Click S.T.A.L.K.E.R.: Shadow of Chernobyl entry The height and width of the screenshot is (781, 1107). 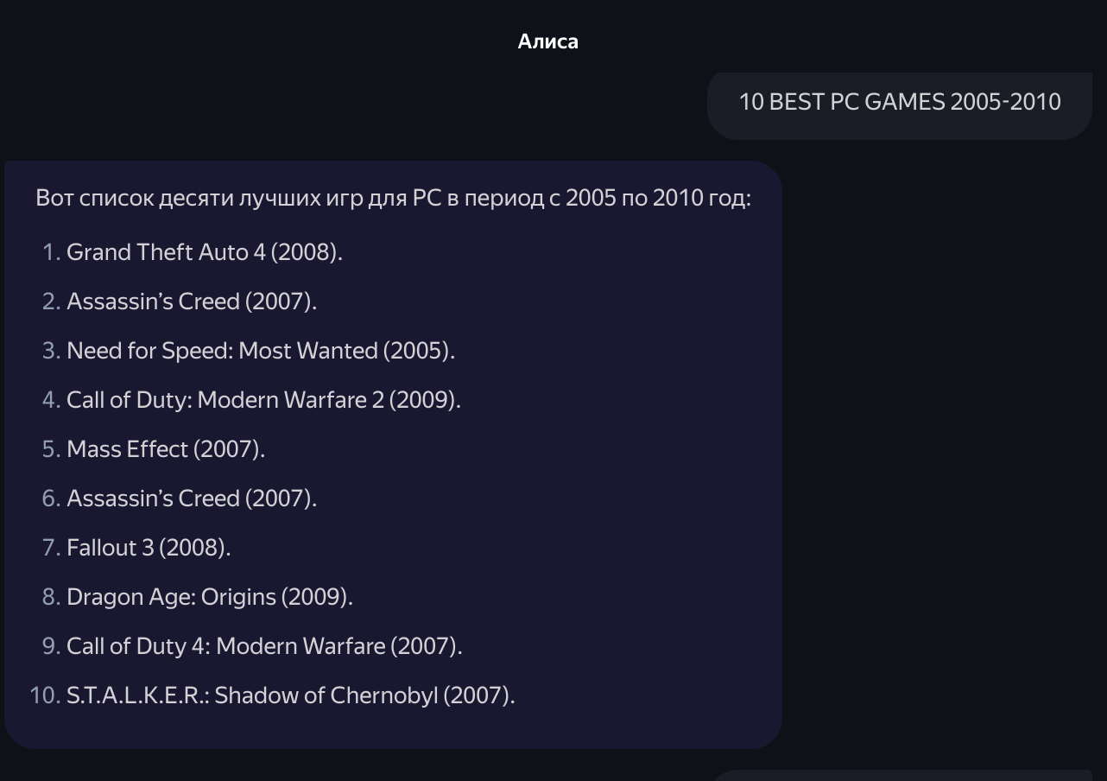(x=290, y=695)
